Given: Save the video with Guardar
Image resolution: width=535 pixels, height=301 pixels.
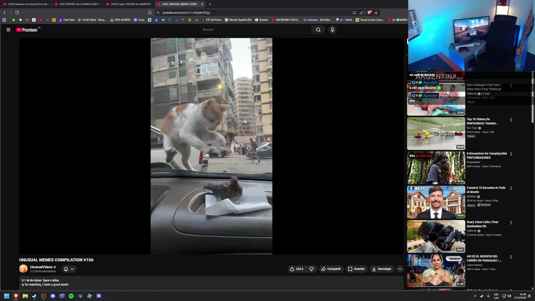Looking at the screenshot, I should point(356,269).
